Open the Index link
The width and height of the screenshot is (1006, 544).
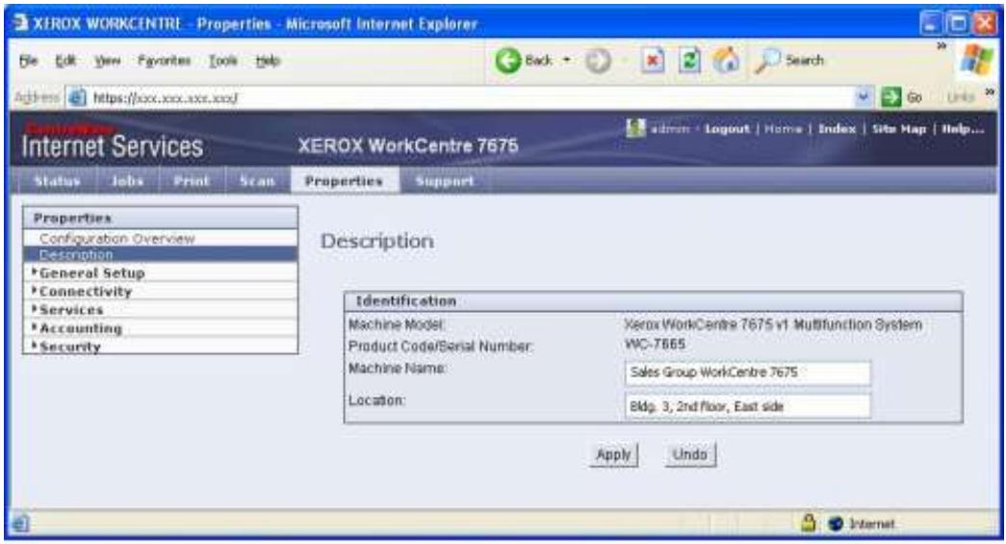pyautogui.click(x=837, y=129)
